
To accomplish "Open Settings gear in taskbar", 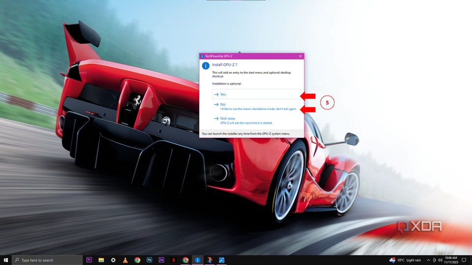I will 113,260.
